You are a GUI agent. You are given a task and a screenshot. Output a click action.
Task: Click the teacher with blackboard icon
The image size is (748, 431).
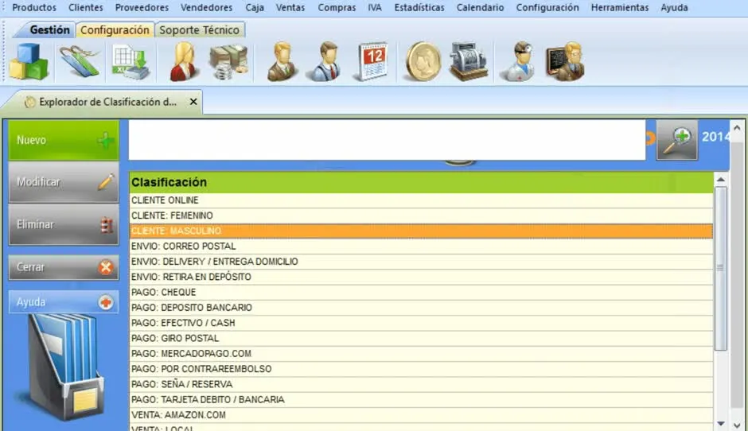click(565, 61)
